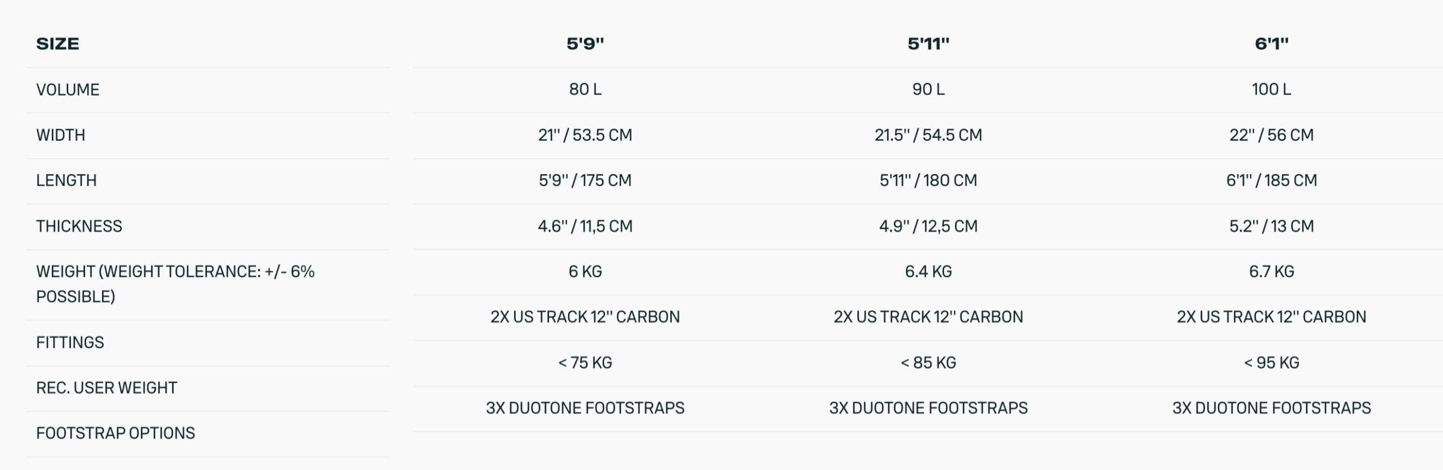Click the 6'1'' / 185 CM length value
The height and width of the screenshot is (470, 1443).
(x=1271, y=180)
